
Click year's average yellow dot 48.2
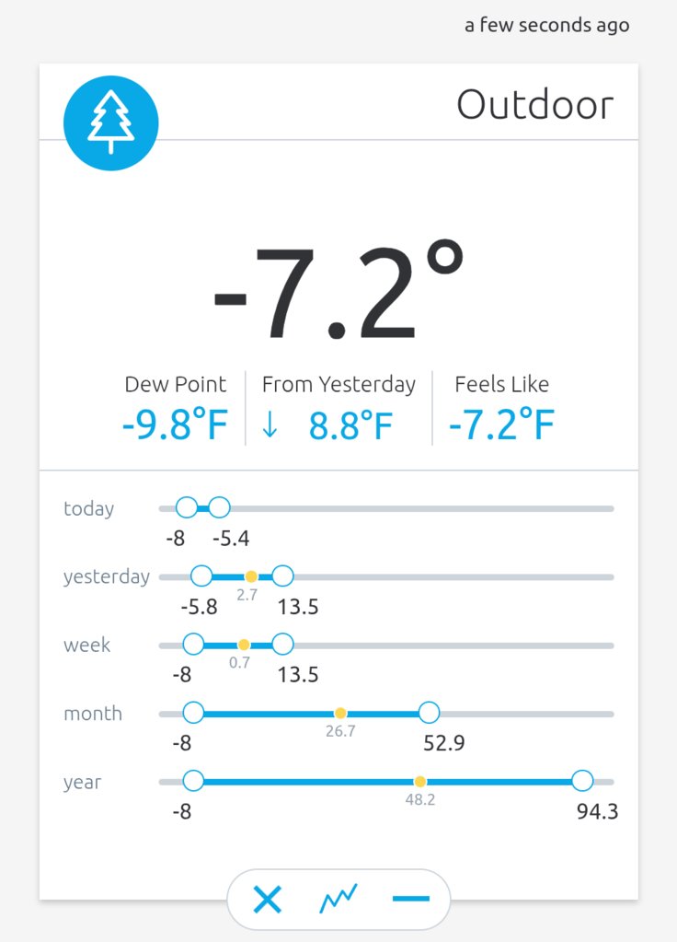420,781
